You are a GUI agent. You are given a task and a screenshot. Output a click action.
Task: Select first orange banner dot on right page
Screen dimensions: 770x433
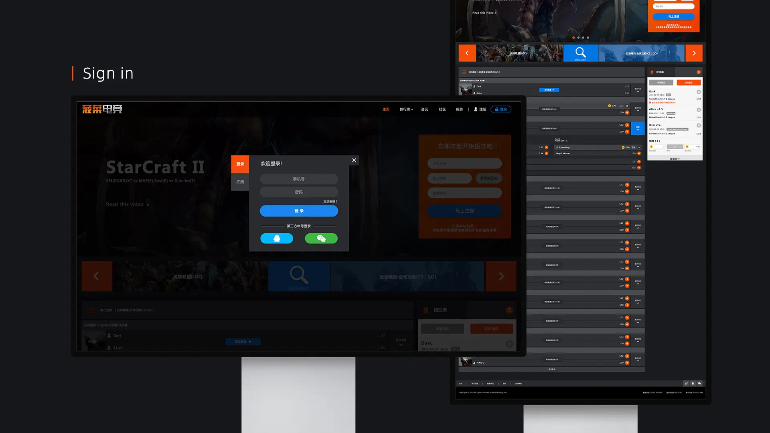(573, 38)
